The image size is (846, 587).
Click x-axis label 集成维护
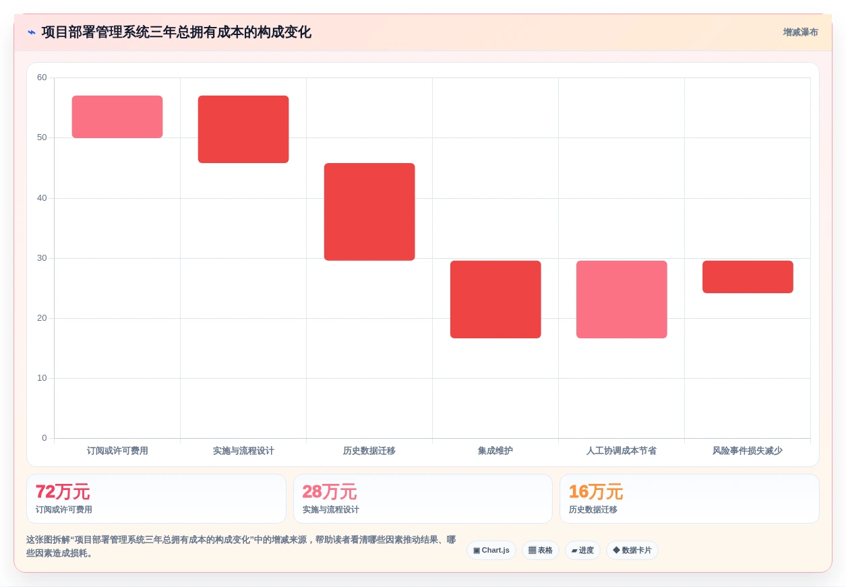click(495, 451)
